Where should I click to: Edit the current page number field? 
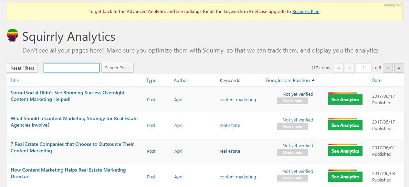364,68
